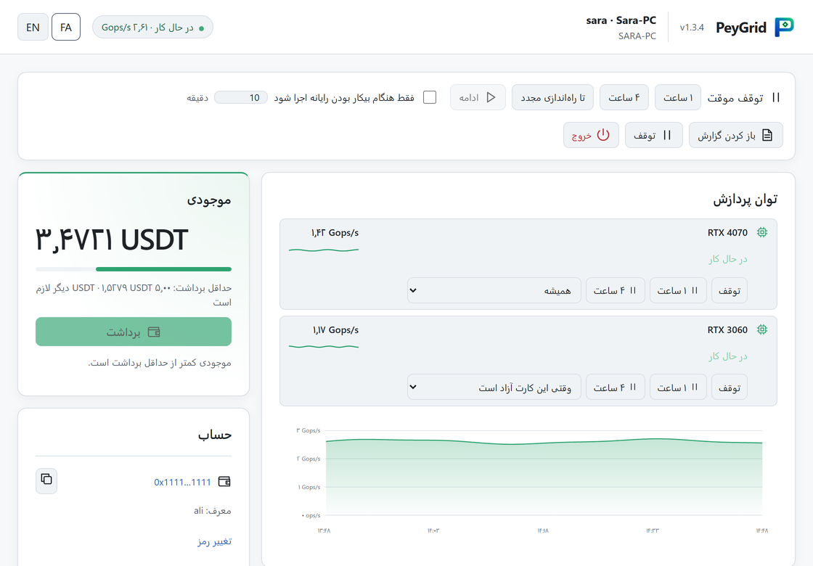Pause RTX 3060 for «۱ ساعت»
This screenshot has height=566, width=813.
pyautogui.click(x=678, y=387)
